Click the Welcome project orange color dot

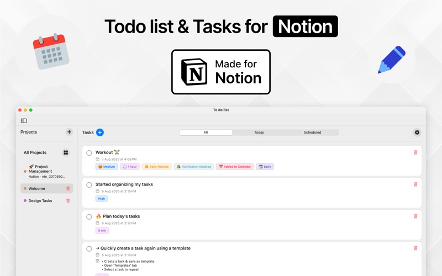[x=25, y=189]
